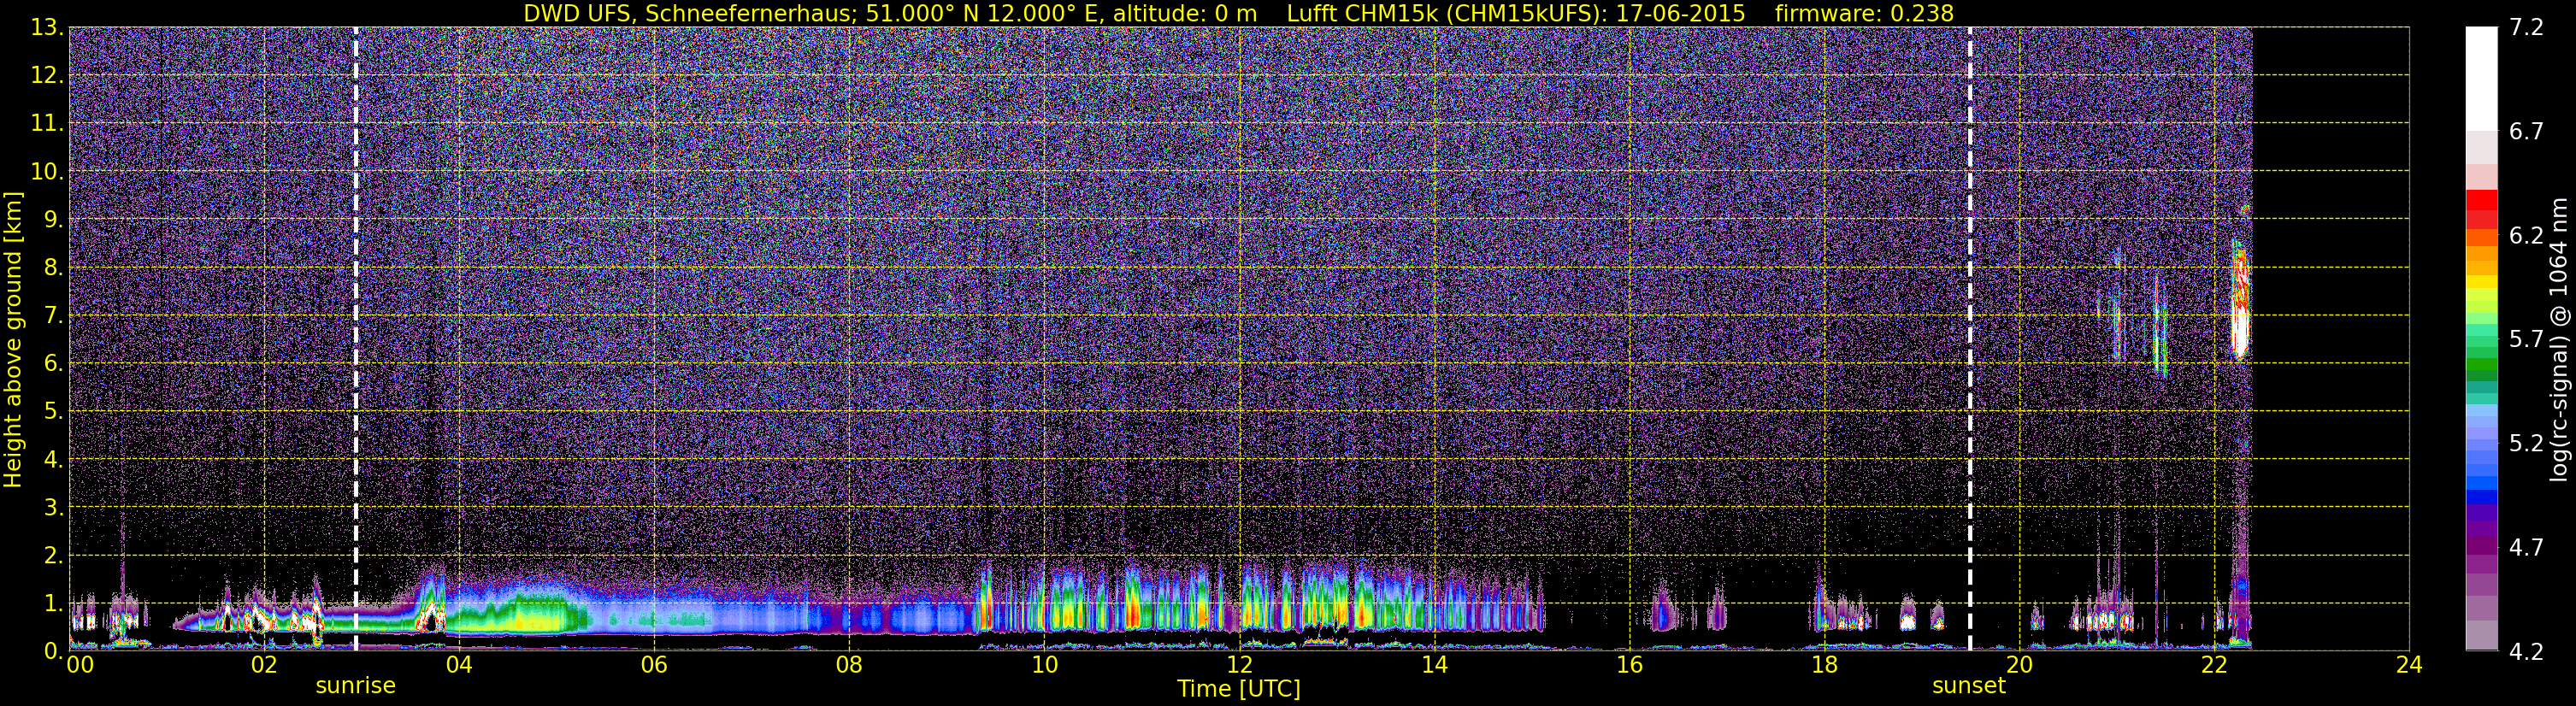Click the plot title with date 17-06-2015
Screen dimensions: 2576x706
[x=1238, y=13]
